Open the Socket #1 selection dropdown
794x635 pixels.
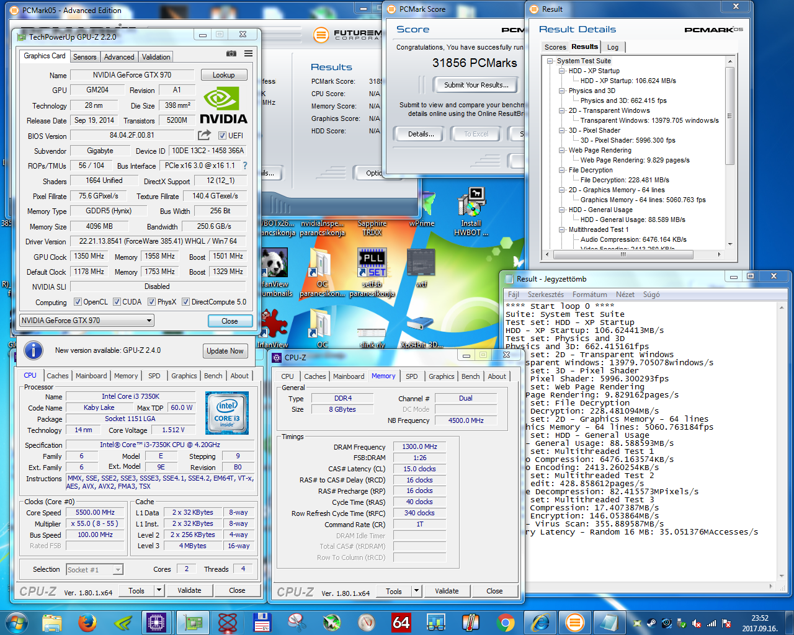[x=94, y=569]
